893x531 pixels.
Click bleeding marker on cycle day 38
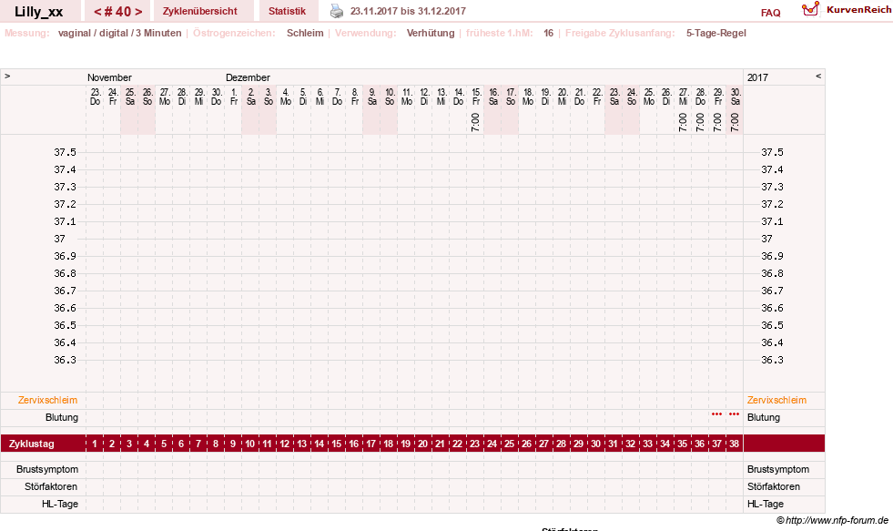pyautogui.click(x=734, y=414)
